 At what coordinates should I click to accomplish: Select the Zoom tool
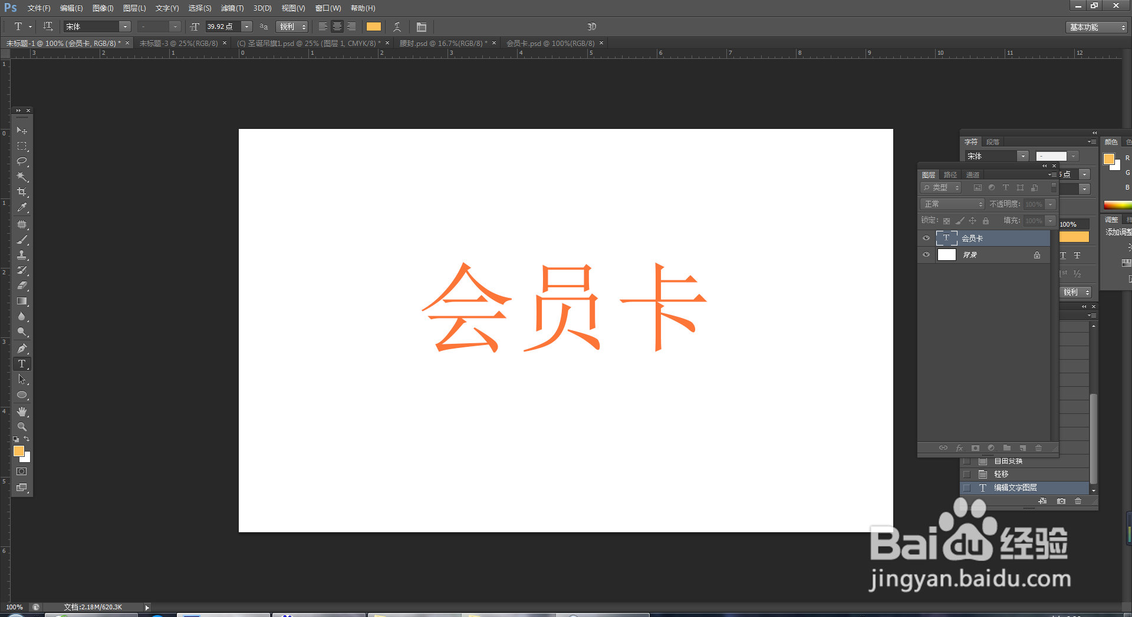point(22,426)
